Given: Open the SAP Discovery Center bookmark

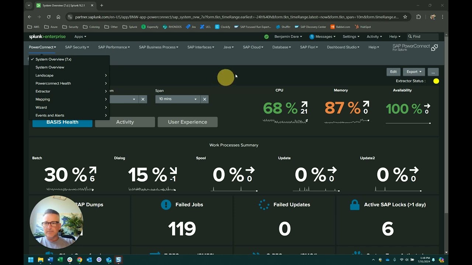Looking at the screenshot, I should (310, 27).
